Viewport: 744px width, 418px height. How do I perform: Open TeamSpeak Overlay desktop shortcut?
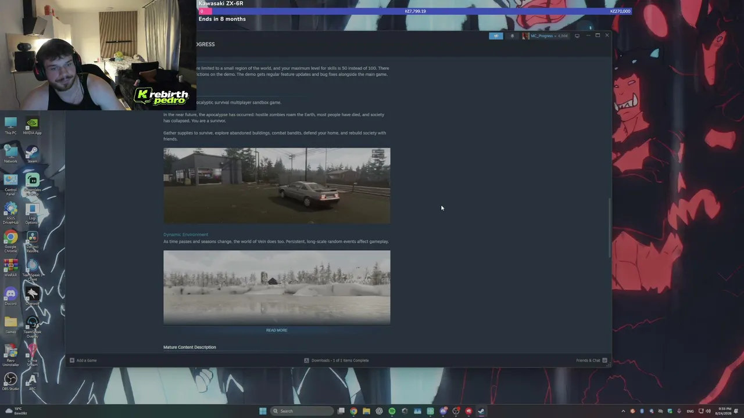click(32, 327)
